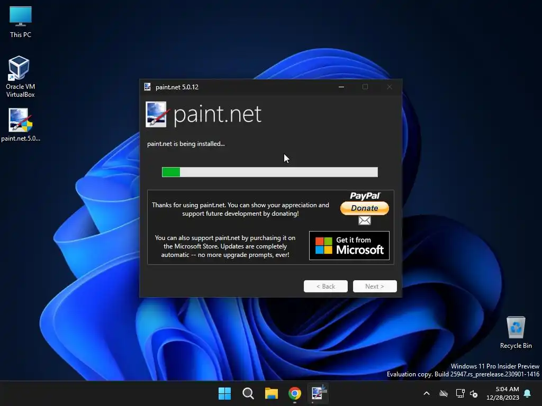Open Windows Start menu
The height and width of the screenshot is (406, 542).
coord(224,393)
